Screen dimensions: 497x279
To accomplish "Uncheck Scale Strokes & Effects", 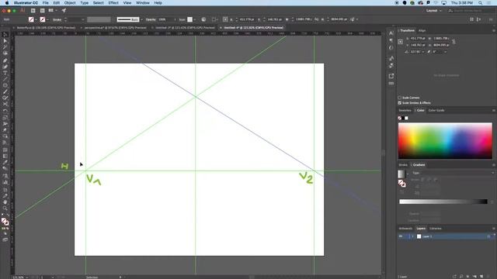I will click(400, 103).
